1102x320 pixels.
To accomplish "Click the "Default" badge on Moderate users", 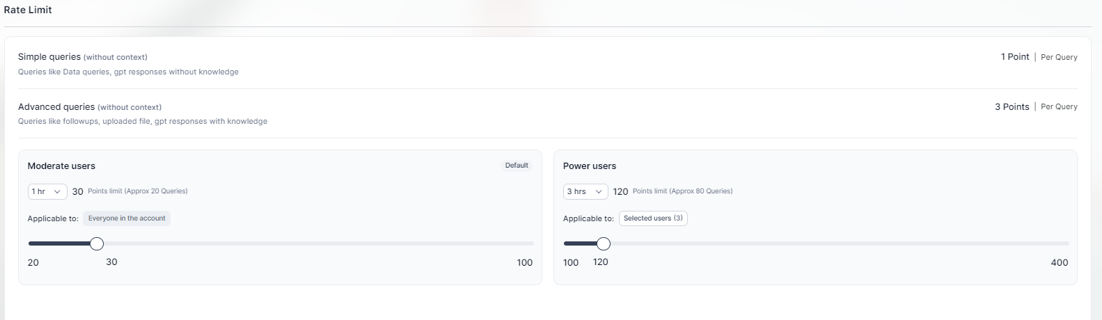I will point(517,166).
